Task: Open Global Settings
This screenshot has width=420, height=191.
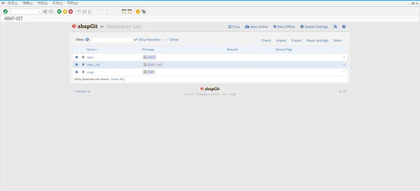Action: [x=314, y=26]
